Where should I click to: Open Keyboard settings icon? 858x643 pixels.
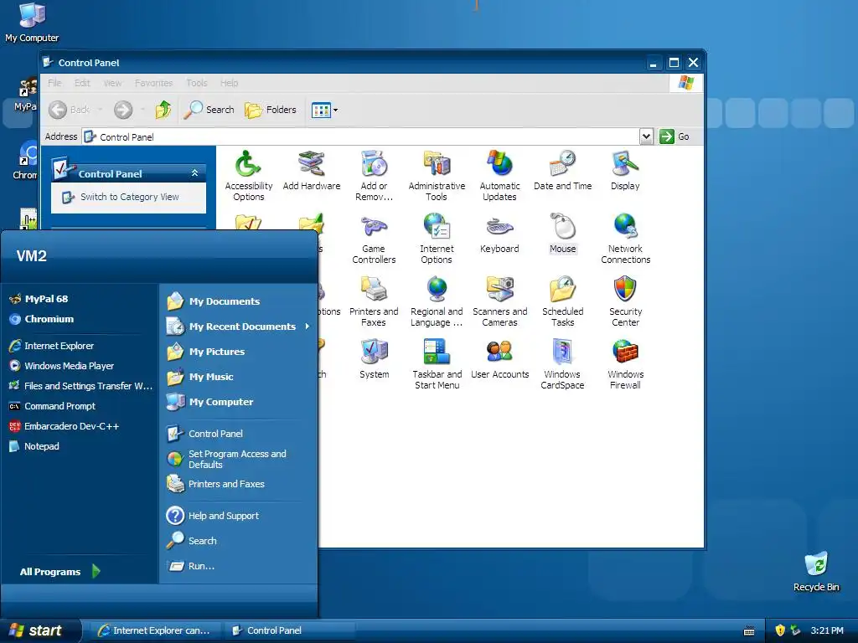(499, 234)
